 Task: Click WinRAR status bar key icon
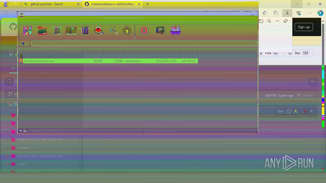[26, 131]
